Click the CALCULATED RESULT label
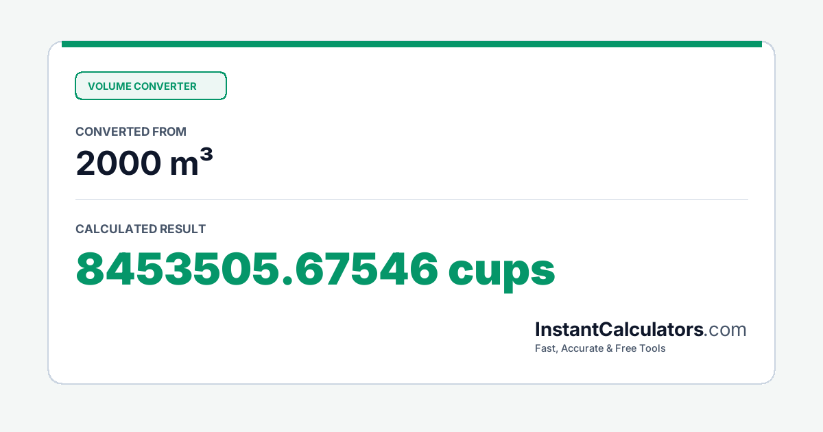 [x=141, y=229]
